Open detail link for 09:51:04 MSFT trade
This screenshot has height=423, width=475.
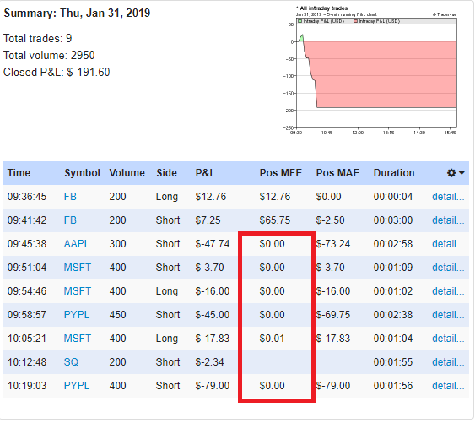(x=448, y=268)
